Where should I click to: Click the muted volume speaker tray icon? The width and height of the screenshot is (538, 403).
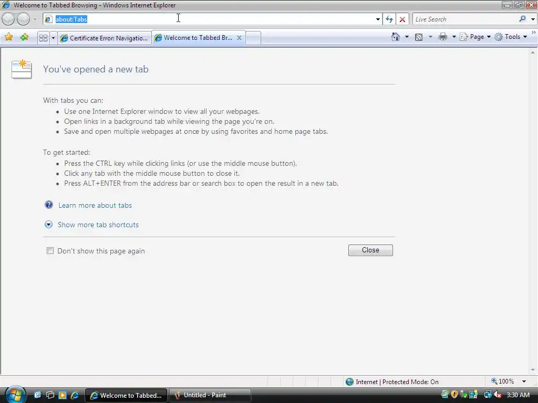498,395
